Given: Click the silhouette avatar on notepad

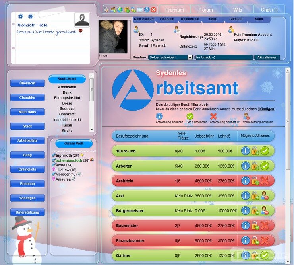Looking at the screenshot, I should (x=82, y=20).
